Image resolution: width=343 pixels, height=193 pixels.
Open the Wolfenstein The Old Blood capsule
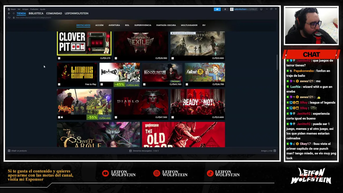pyautogui.click(x=184, y=135)
